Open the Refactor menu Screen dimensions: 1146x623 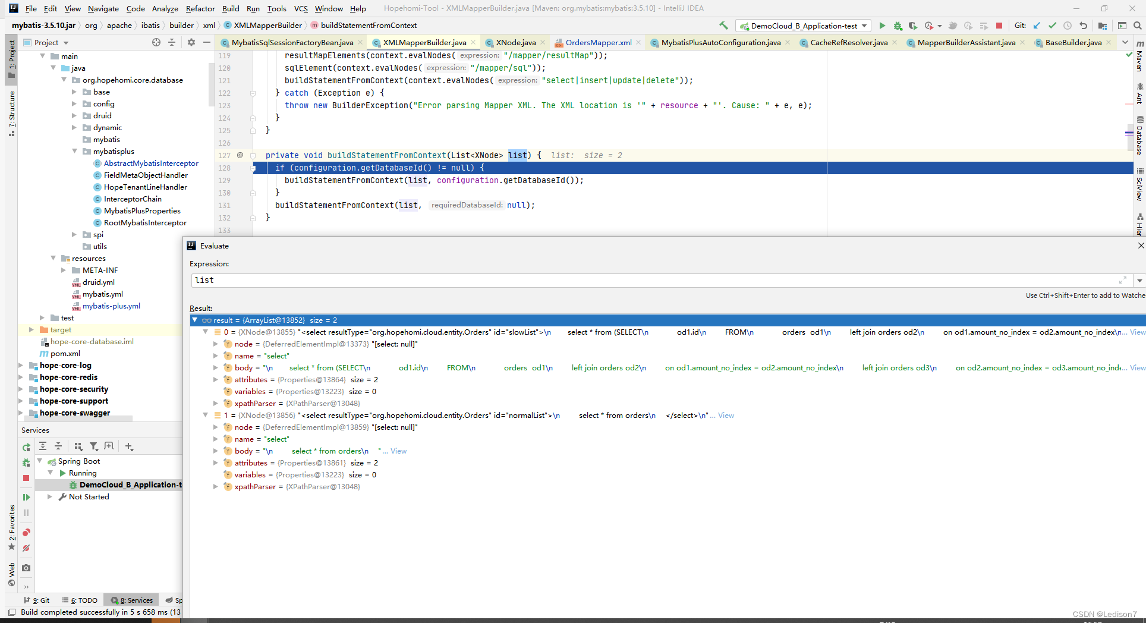(200, 8)
